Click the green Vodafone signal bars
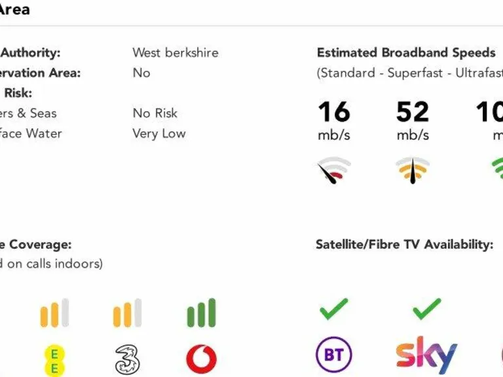 201,313
